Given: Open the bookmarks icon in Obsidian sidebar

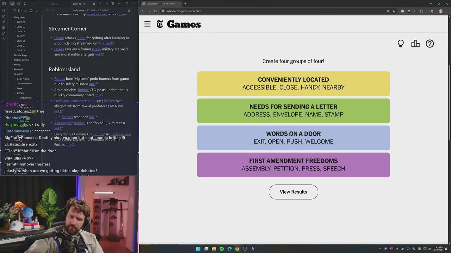Looking at the screenshot, I should [x=25, y=4].
